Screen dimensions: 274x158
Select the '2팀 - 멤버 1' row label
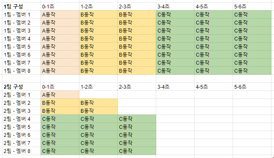[22, 95]
